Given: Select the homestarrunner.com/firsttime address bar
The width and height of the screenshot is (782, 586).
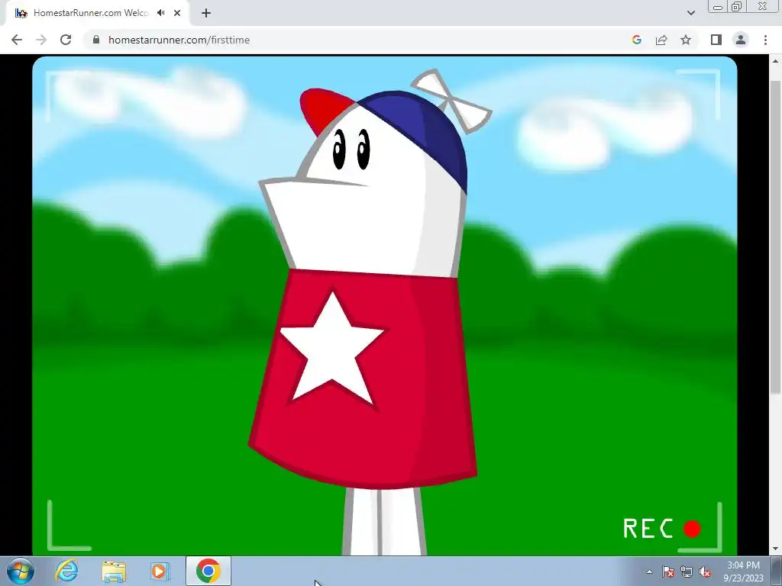Looking at the screenshot, I should (357, 40).
